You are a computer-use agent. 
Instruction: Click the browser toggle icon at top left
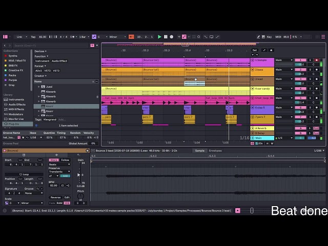tap(5, 37)
